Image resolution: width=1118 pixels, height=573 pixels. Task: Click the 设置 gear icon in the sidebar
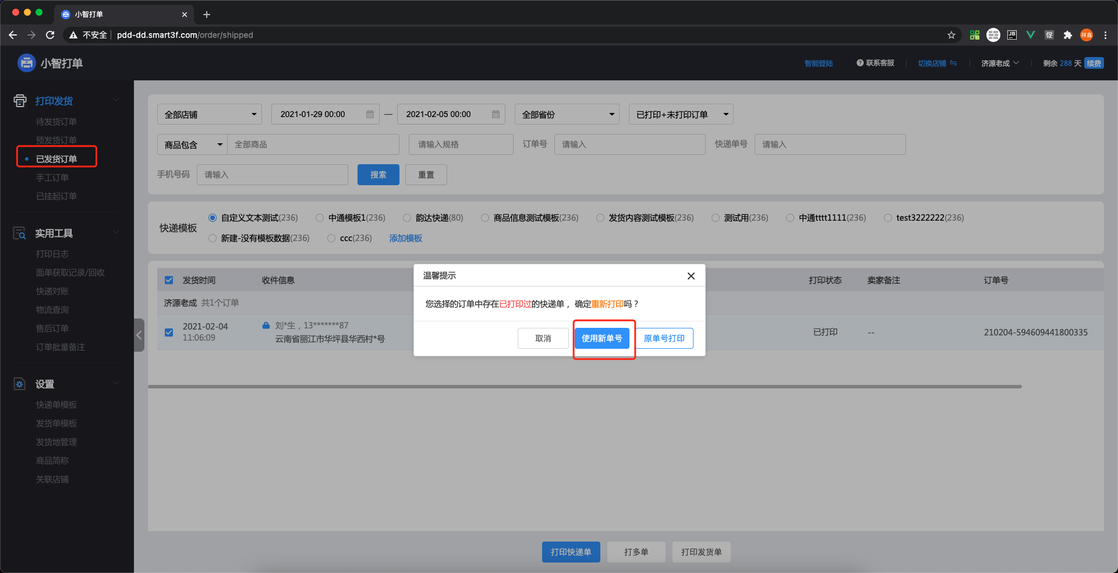(20, 384)
